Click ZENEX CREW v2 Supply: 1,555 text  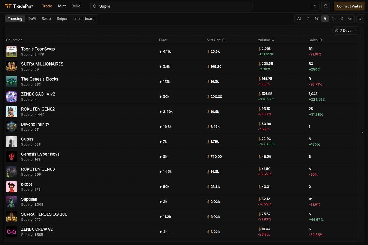(32, 235)
